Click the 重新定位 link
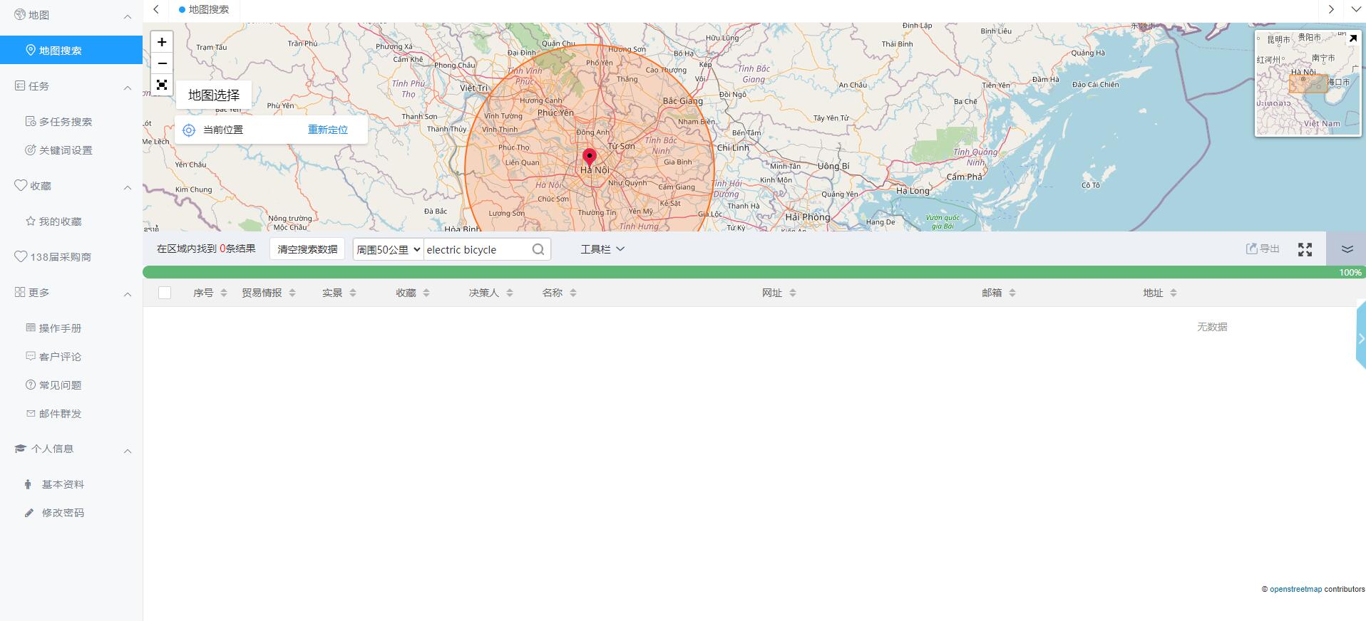The image size is (1366, 621). 327,130
